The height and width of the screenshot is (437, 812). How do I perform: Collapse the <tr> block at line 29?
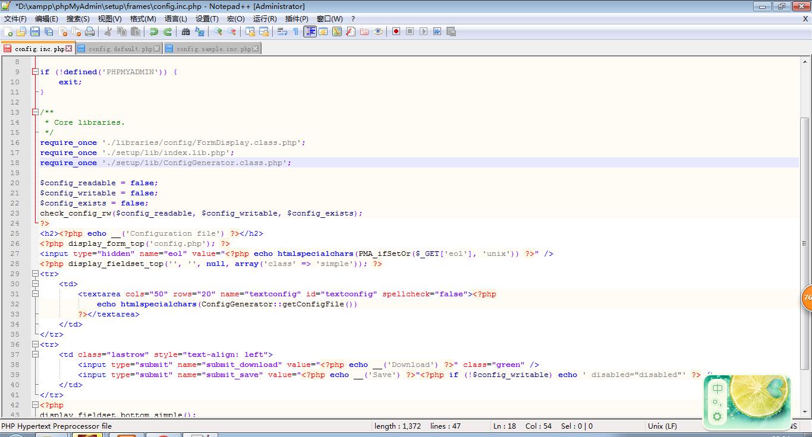point(35,274)
